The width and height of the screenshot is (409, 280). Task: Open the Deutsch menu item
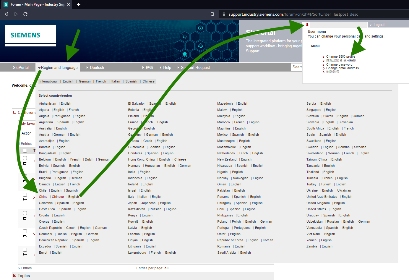point(97,68)
